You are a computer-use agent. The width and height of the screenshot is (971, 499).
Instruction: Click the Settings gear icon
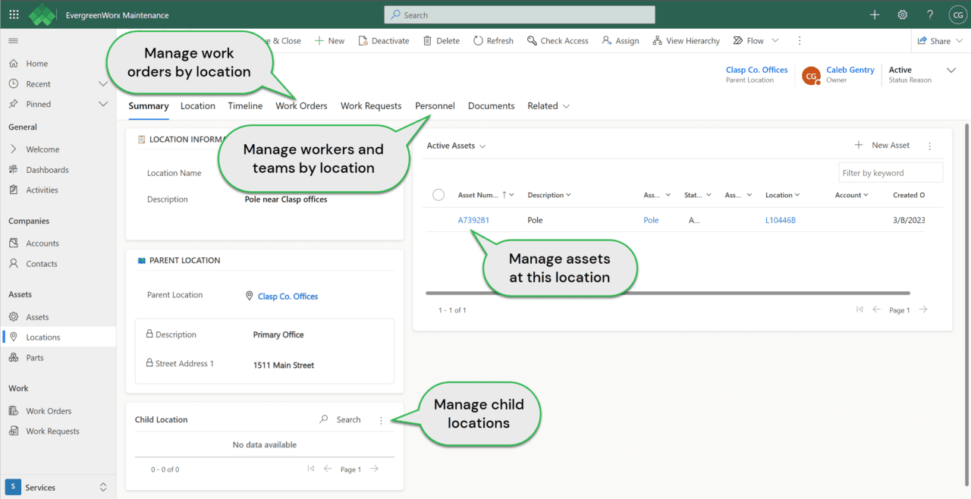902,14
